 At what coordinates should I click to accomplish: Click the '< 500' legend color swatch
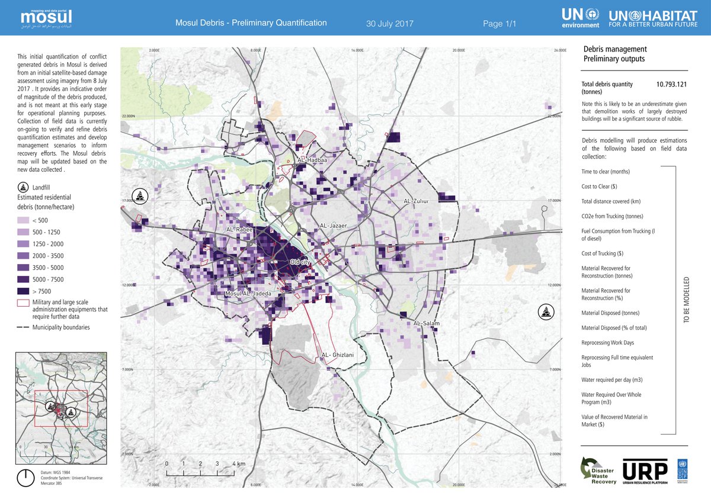click(23, 221)
